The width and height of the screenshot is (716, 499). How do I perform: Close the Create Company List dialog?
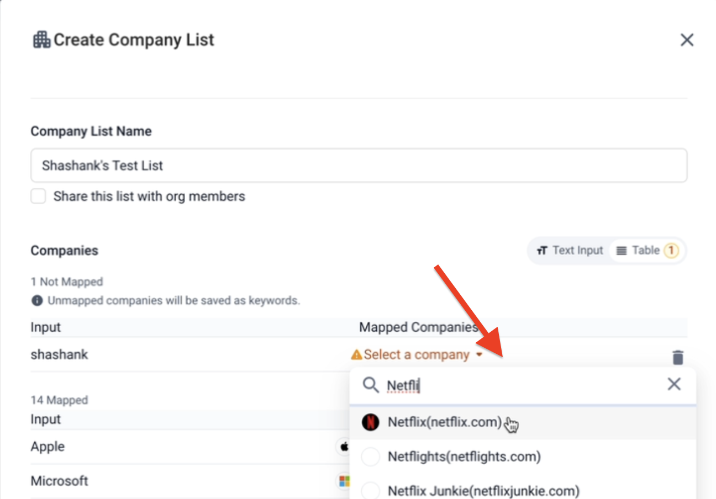pos(687,40)
